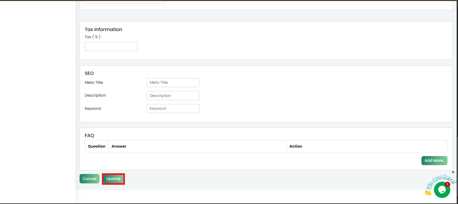Click the Meta Title label text

(94, 82)
